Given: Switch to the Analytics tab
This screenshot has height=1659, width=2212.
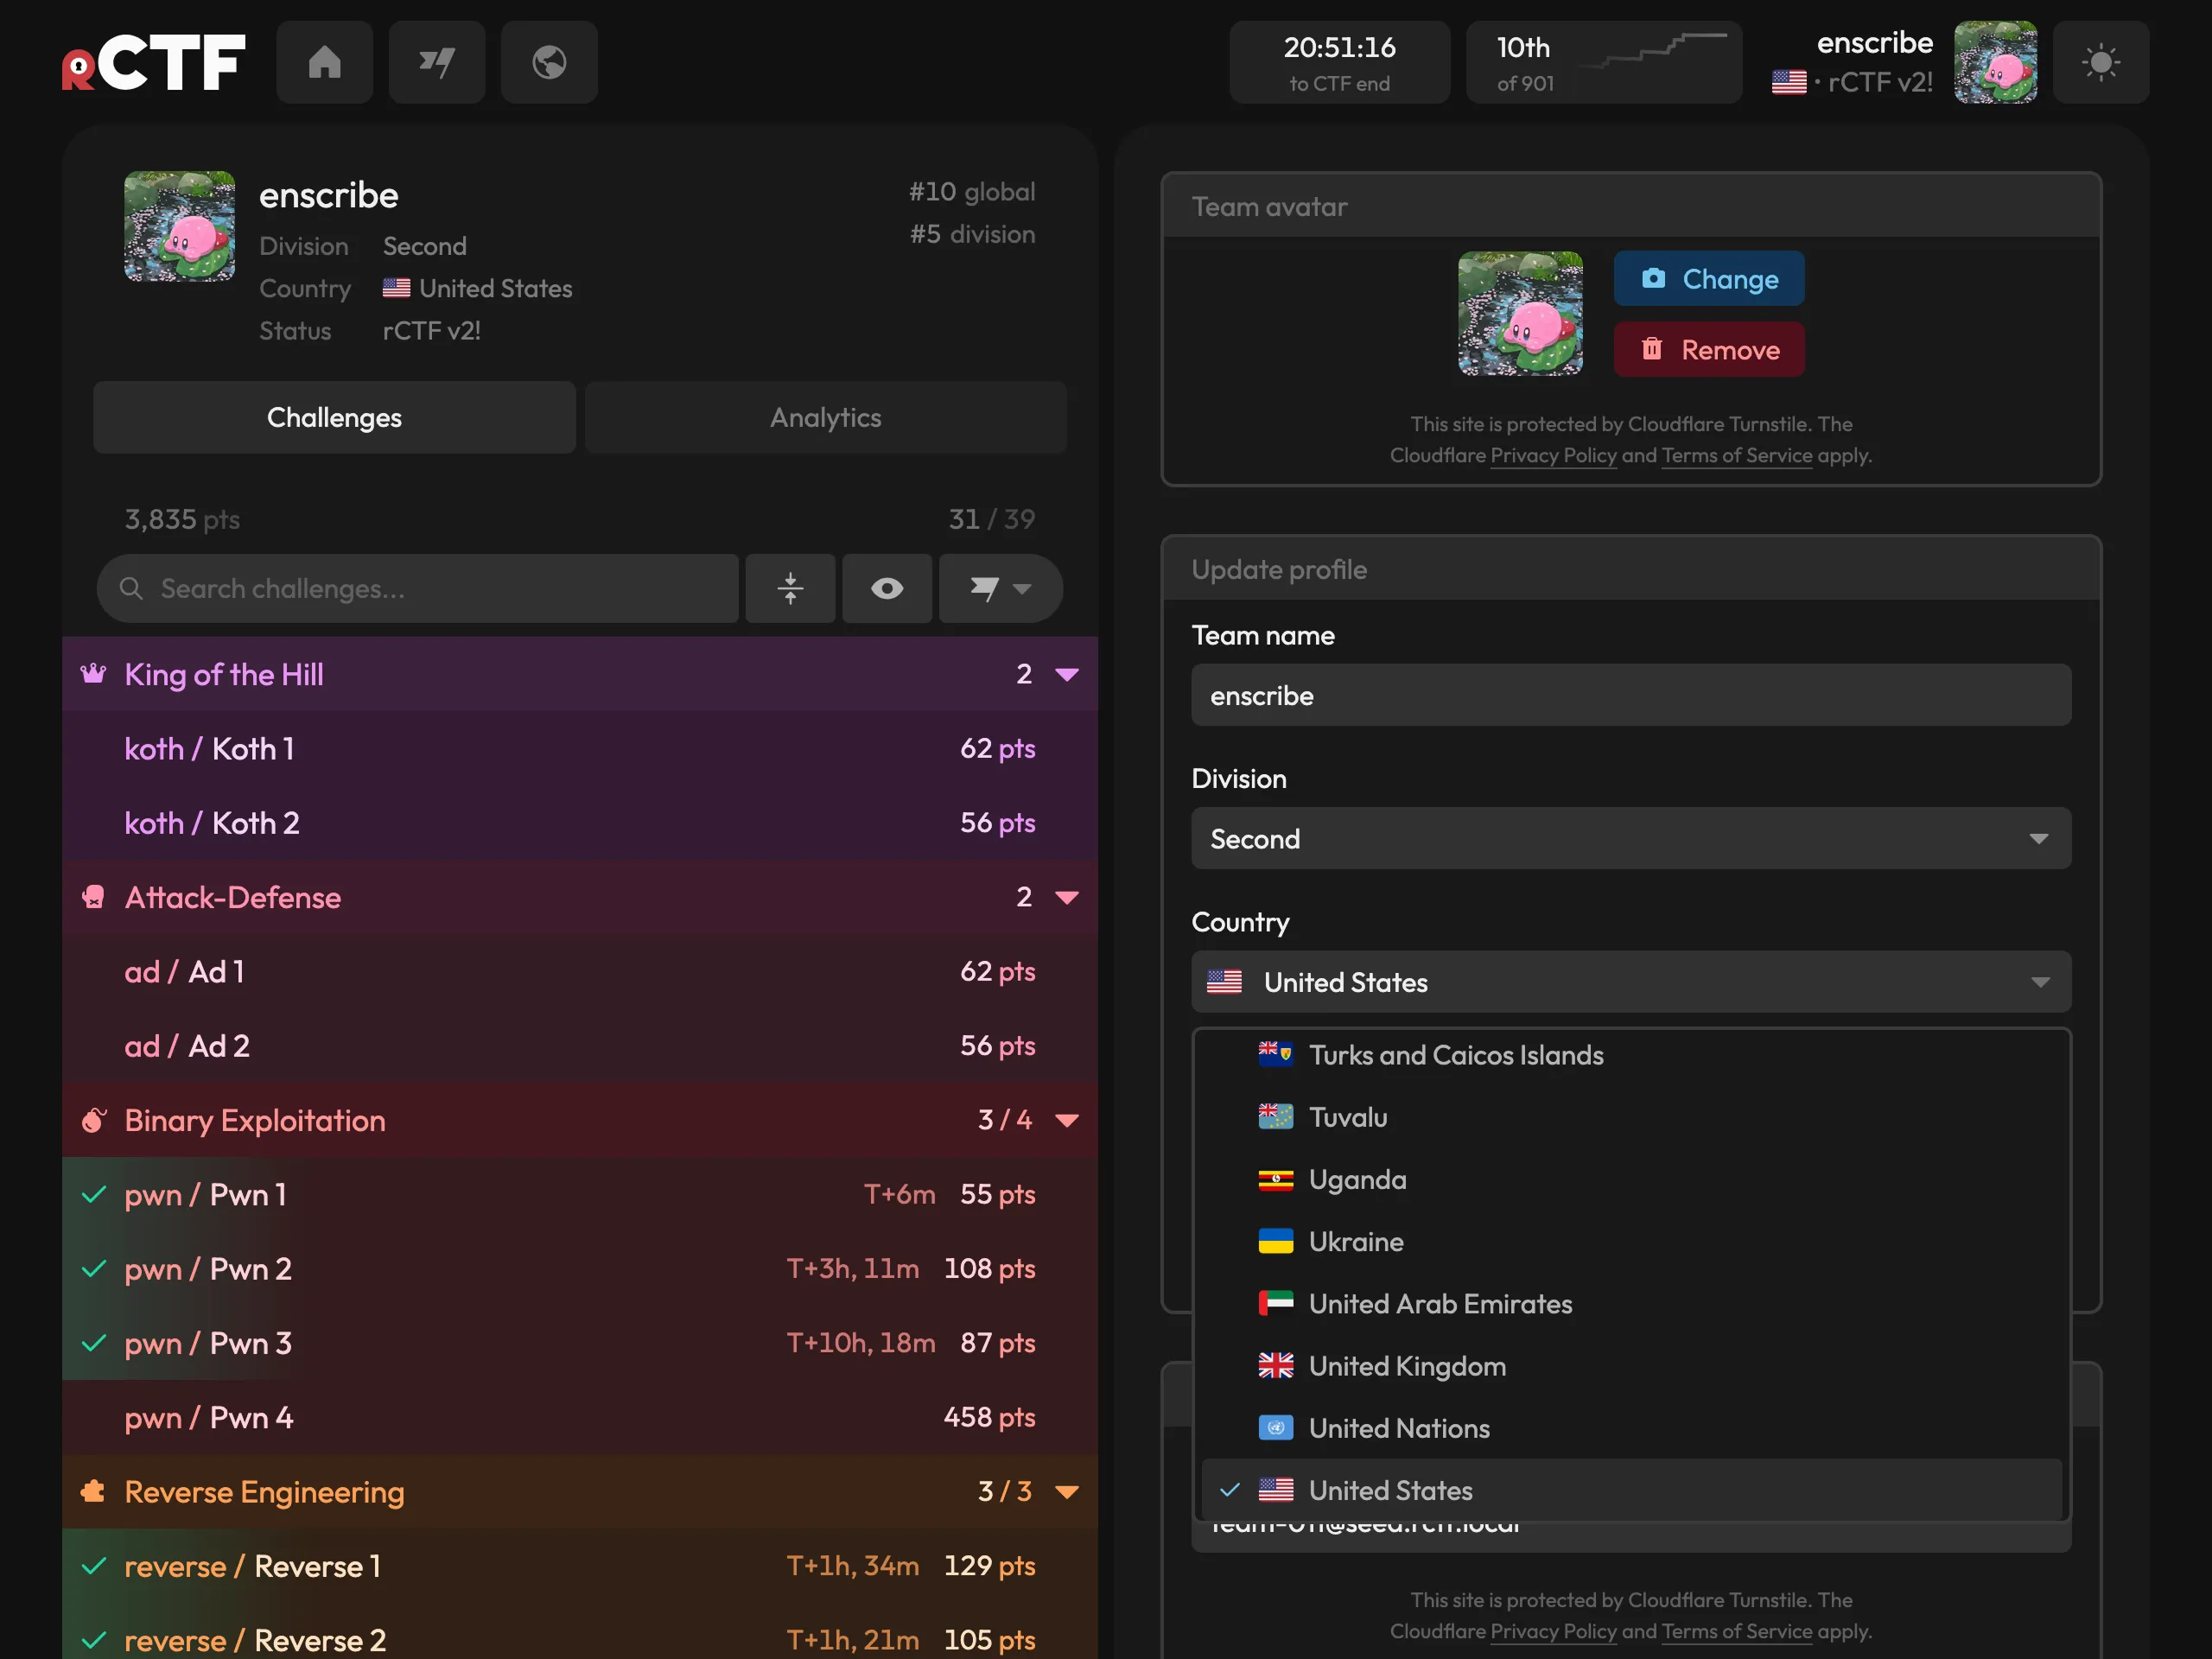Looking at the screenshot, I should pos(826,417).
